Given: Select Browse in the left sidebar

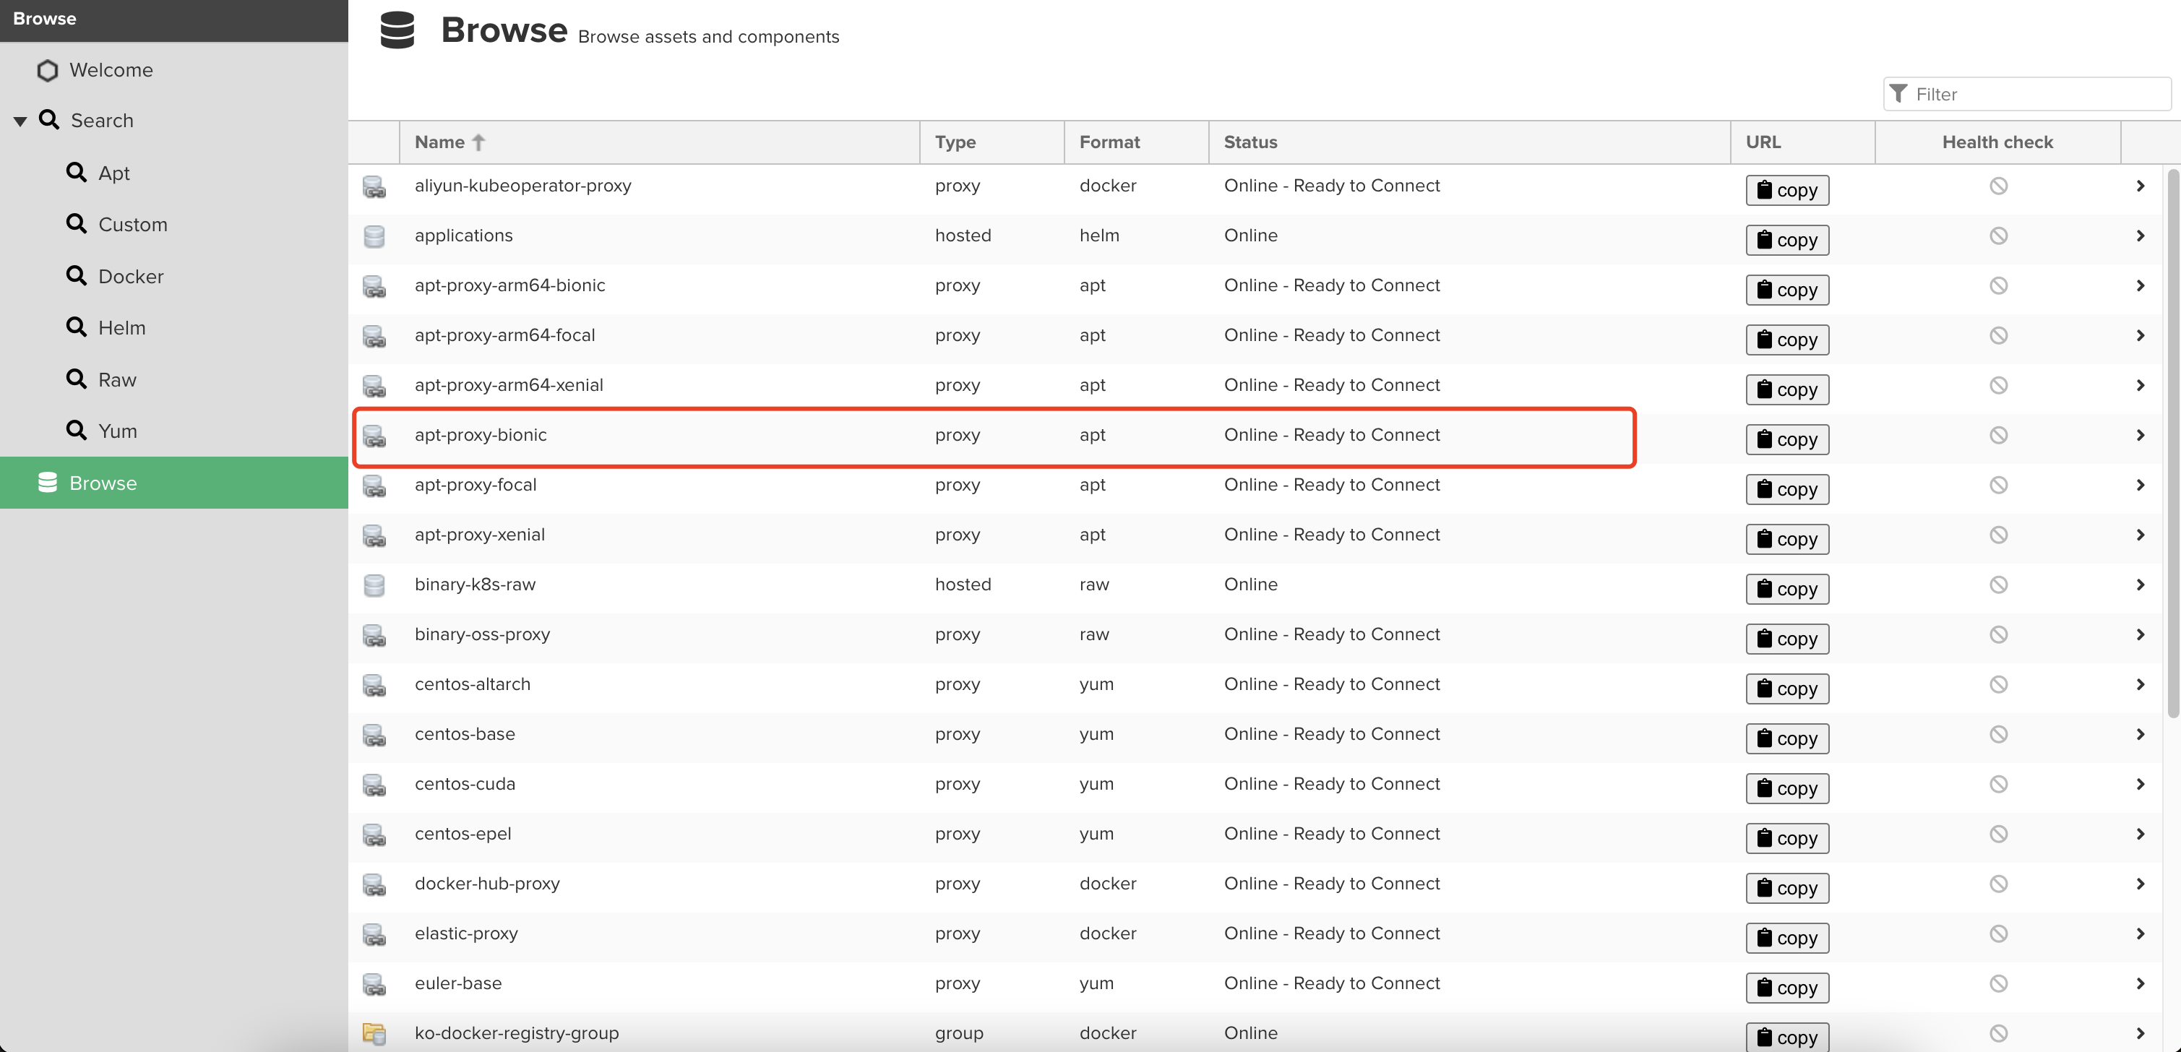Looking at the screenshot, I should pyautogui.click(x=103, y=483).
